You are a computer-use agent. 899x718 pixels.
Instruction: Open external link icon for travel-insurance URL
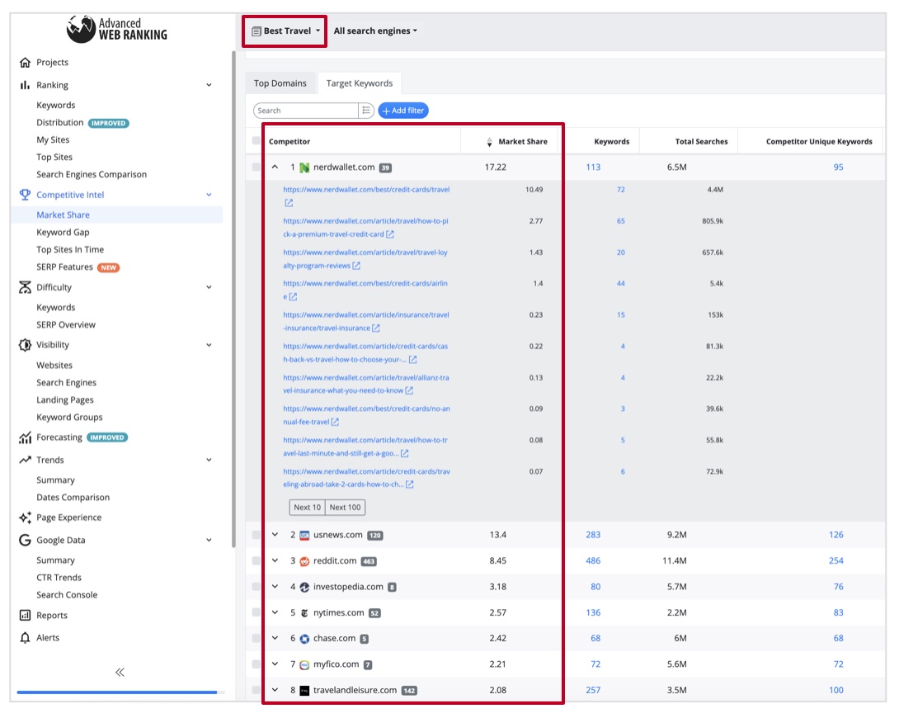[x=375, y=328]
